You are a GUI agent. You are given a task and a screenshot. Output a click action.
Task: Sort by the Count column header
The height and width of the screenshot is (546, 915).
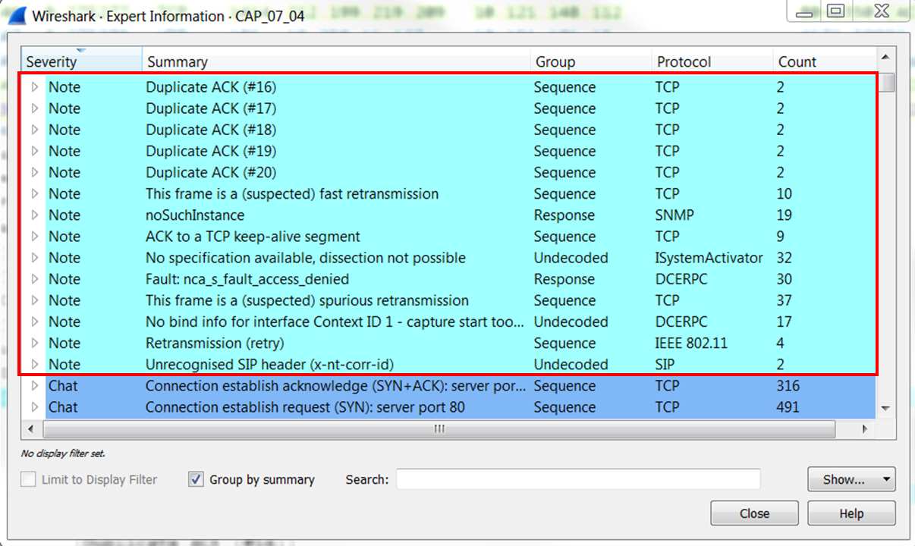(x=824, y=61)
